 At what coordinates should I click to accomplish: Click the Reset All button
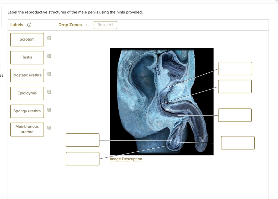click(x=105, y=25)
